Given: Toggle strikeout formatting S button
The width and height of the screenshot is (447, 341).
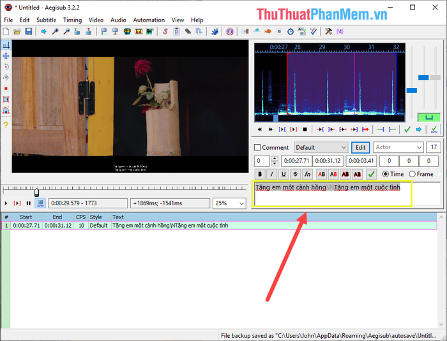Looking at the screenshot, I should (296, 174).
